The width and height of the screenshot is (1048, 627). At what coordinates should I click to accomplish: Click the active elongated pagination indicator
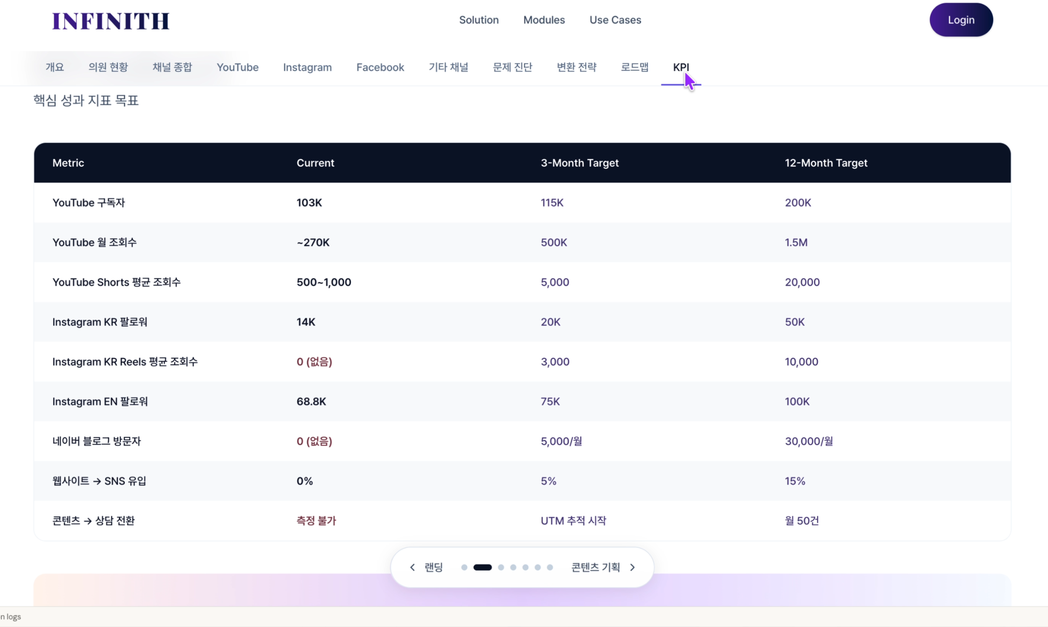tap(482, 567)
